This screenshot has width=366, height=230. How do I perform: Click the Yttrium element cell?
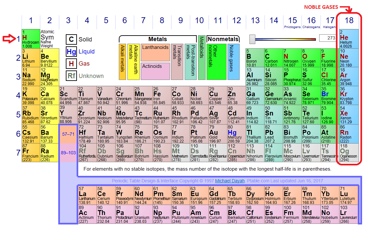click(x=68, y=115)
